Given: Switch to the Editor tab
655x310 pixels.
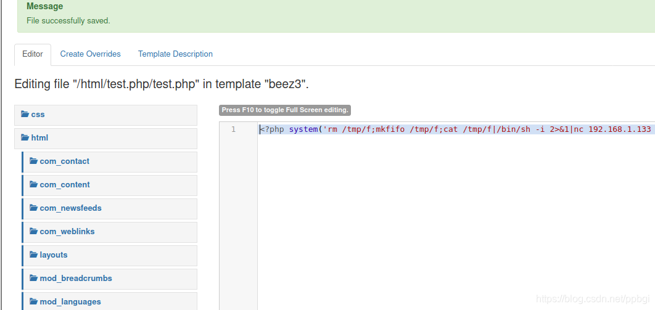Looking at the screenshot, I should click(x=33, y=54).
